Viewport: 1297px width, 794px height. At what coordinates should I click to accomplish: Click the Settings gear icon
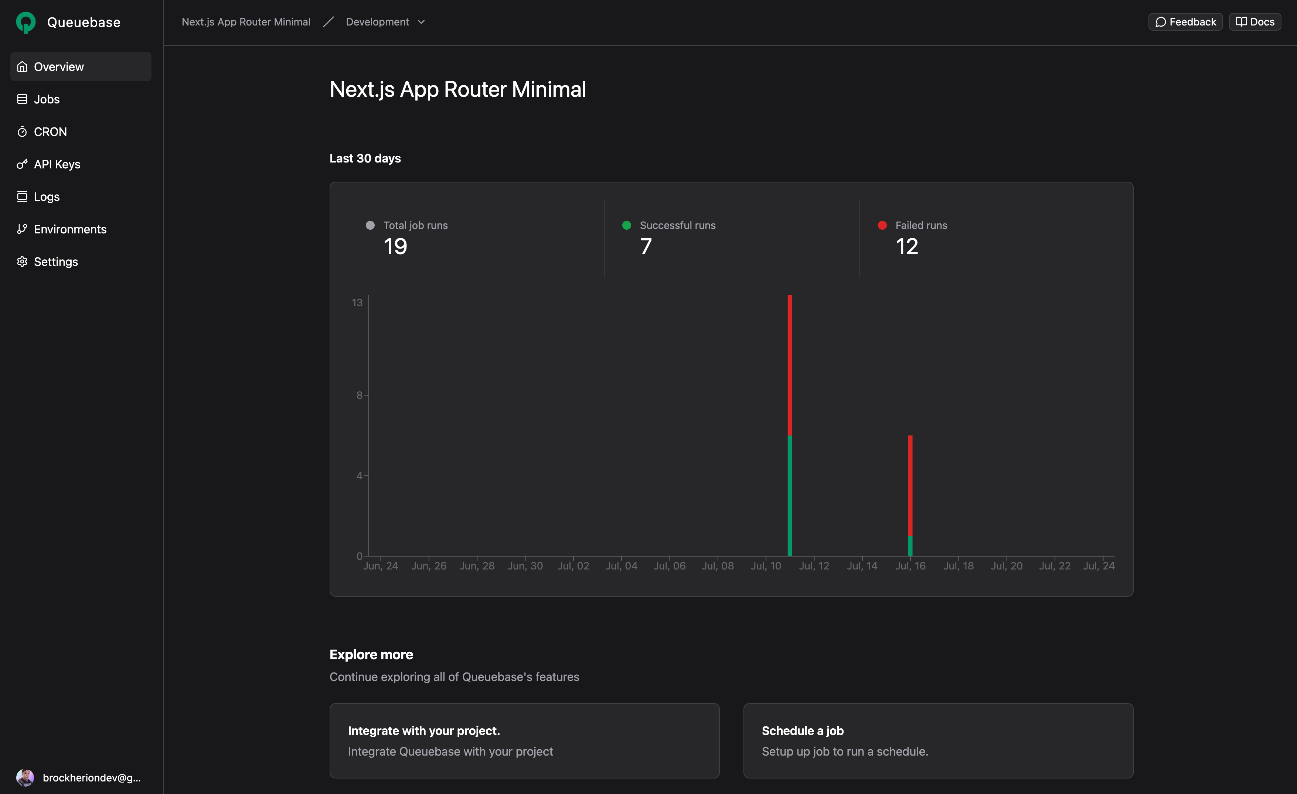(x=22, y=261)
